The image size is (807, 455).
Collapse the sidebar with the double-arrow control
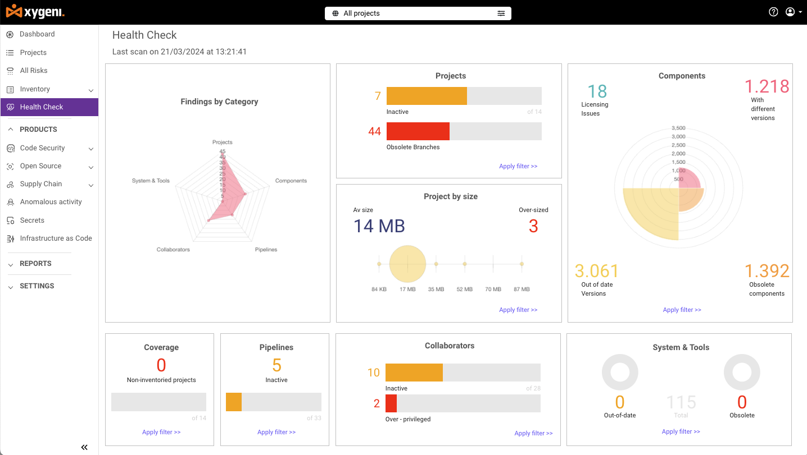pos(84,447)
